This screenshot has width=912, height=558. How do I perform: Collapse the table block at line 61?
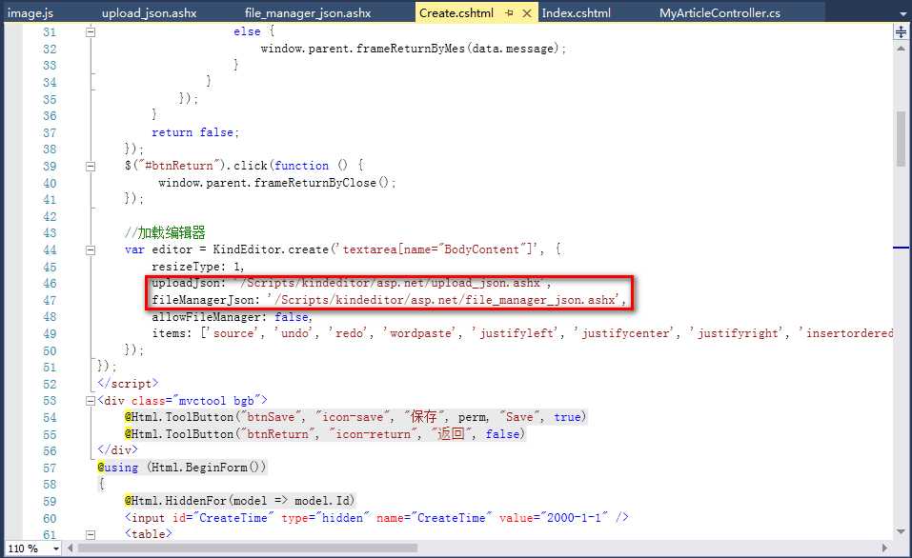pos(91,534)
